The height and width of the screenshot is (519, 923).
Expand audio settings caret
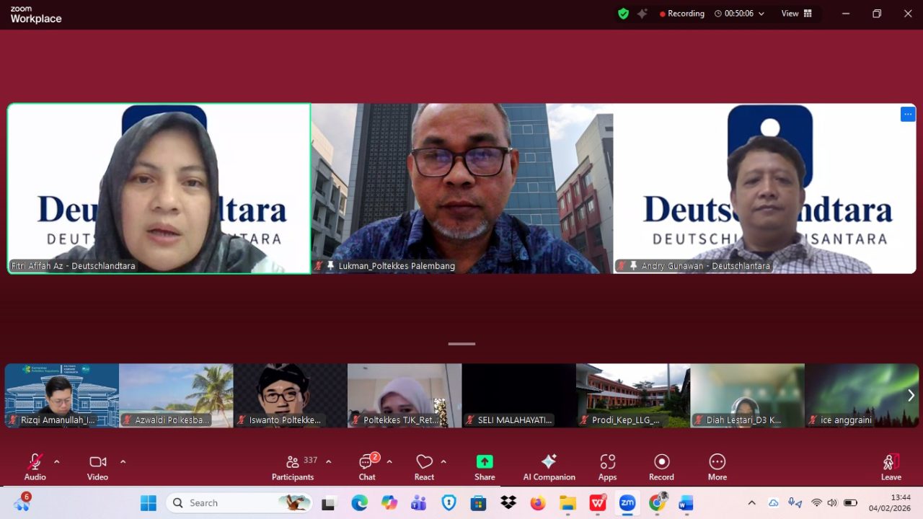(x=57, y=461)
